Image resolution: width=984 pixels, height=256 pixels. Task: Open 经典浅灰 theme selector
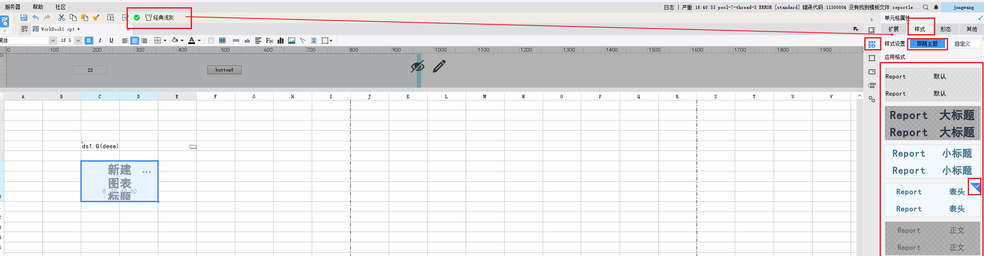[x=160, y=18]
